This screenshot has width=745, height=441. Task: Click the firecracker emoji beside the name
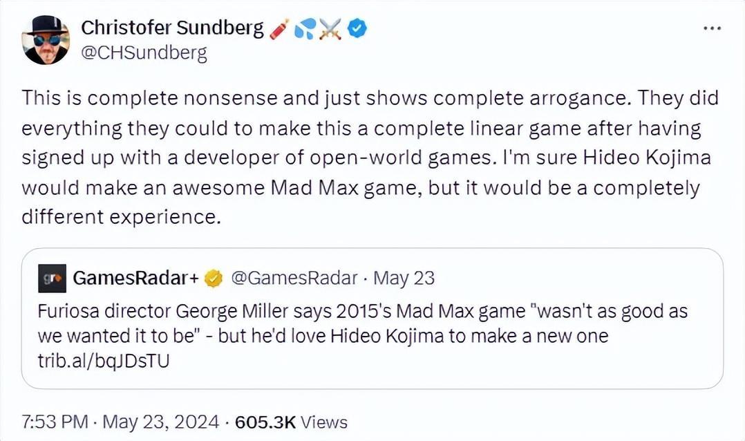click(281, 28)
